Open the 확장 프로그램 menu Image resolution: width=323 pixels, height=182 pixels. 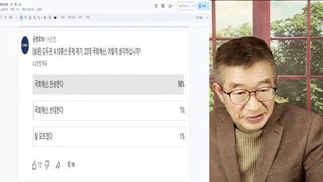[28, 10]
